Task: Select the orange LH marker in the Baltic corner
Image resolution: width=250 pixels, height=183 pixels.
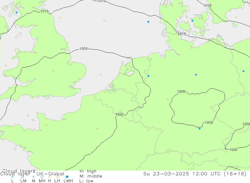Action: [236, 18]
